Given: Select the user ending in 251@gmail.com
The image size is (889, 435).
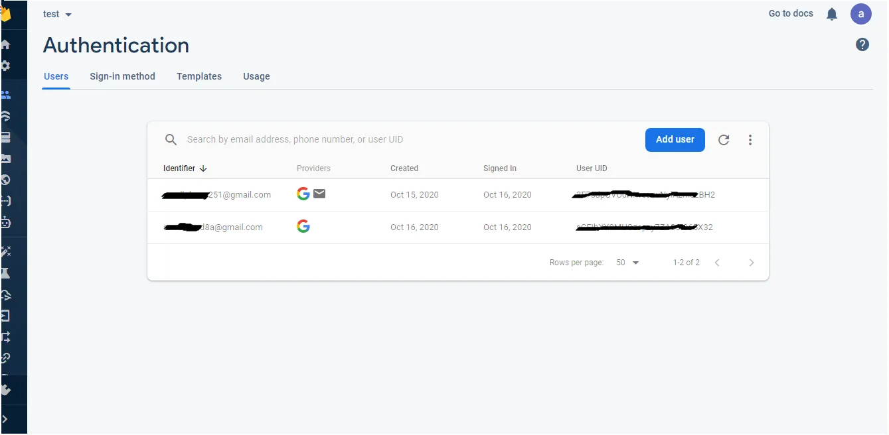Looking at the screenshot, I should tap(216, 194).
